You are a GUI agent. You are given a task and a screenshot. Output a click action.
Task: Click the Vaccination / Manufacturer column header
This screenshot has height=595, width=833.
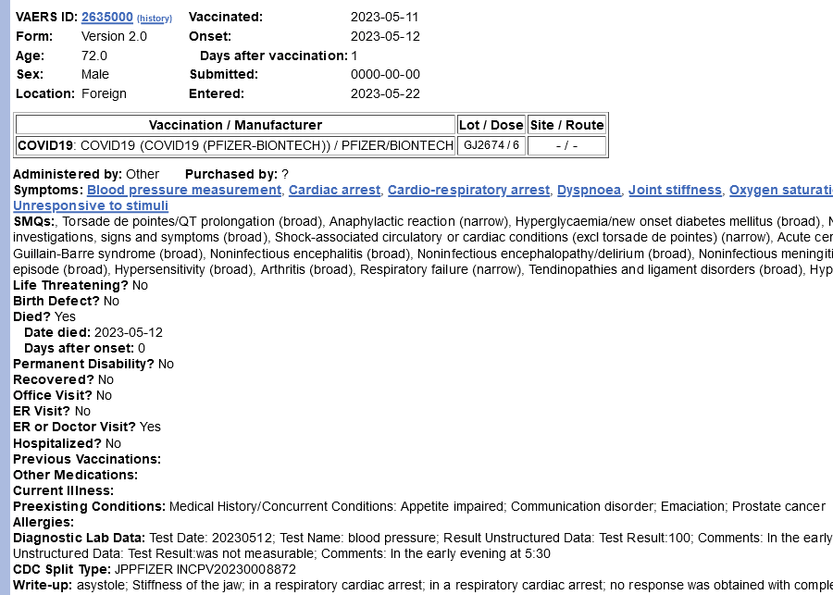tap(235, 125)
